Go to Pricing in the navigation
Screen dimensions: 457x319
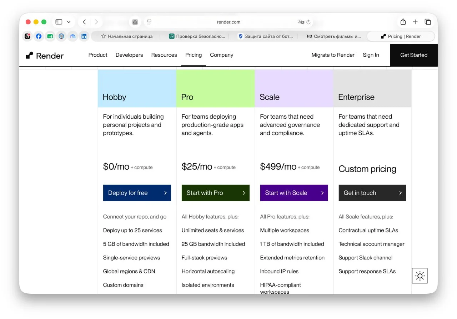pos(194,55)
